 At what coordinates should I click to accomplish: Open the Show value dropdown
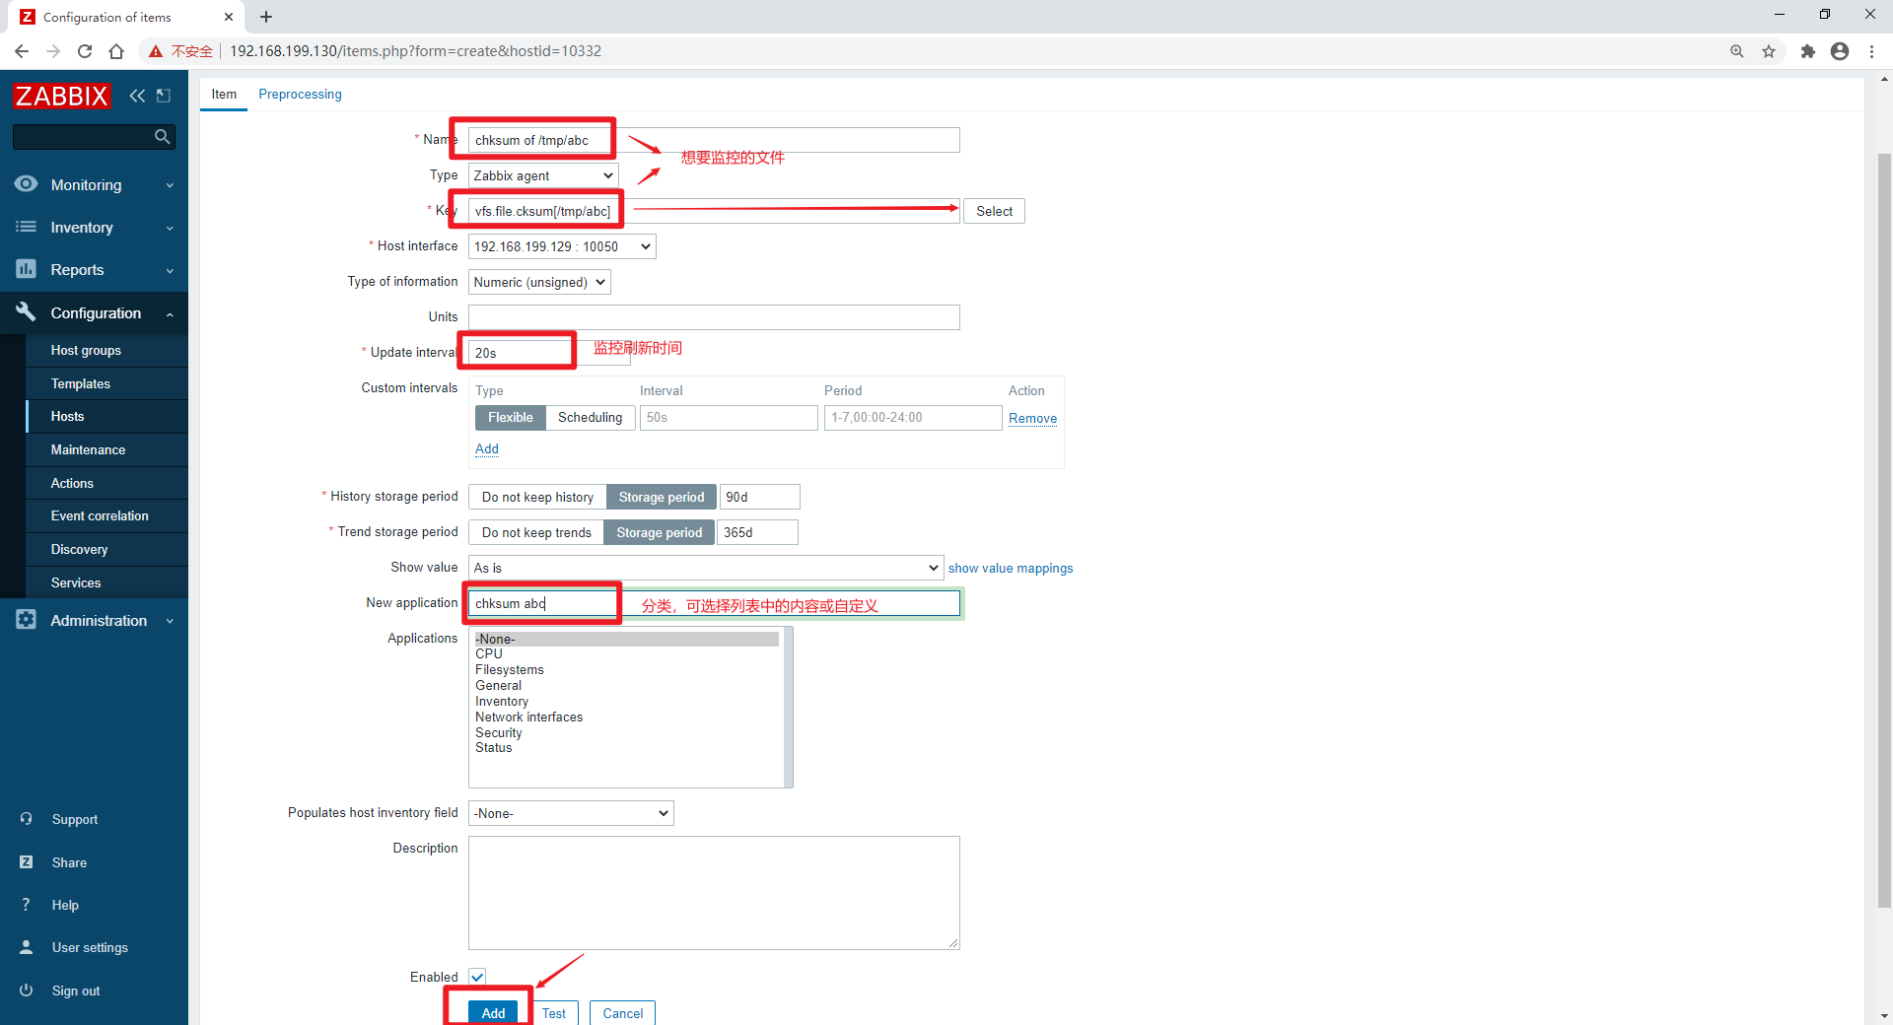706,568
